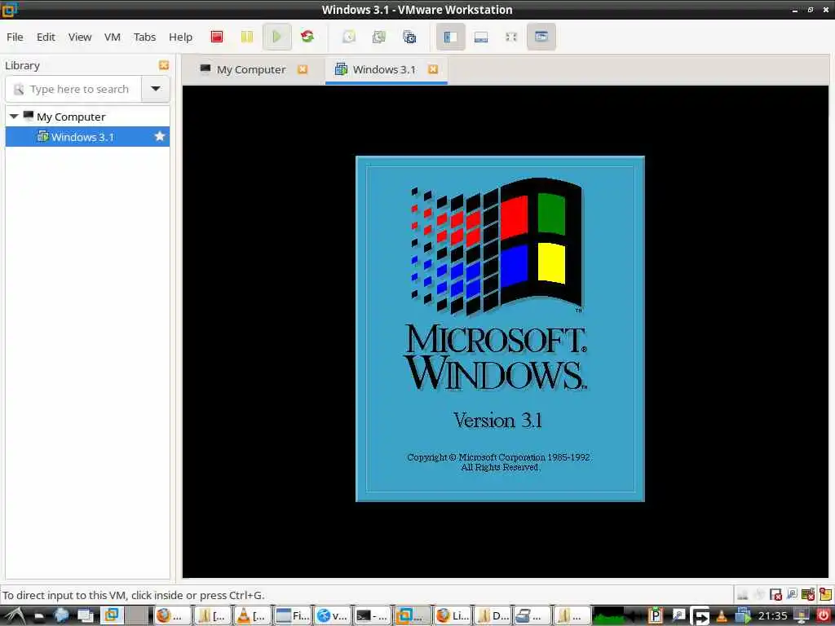Restart the guest with the red-green arrows icon
Image resolution: width=835 pixels, height=626 pixels.
click(307, 37)
